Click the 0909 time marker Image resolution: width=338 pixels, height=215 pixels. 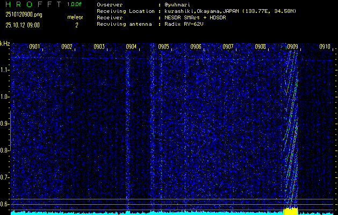pyautogui.click(x=293, y=47)
